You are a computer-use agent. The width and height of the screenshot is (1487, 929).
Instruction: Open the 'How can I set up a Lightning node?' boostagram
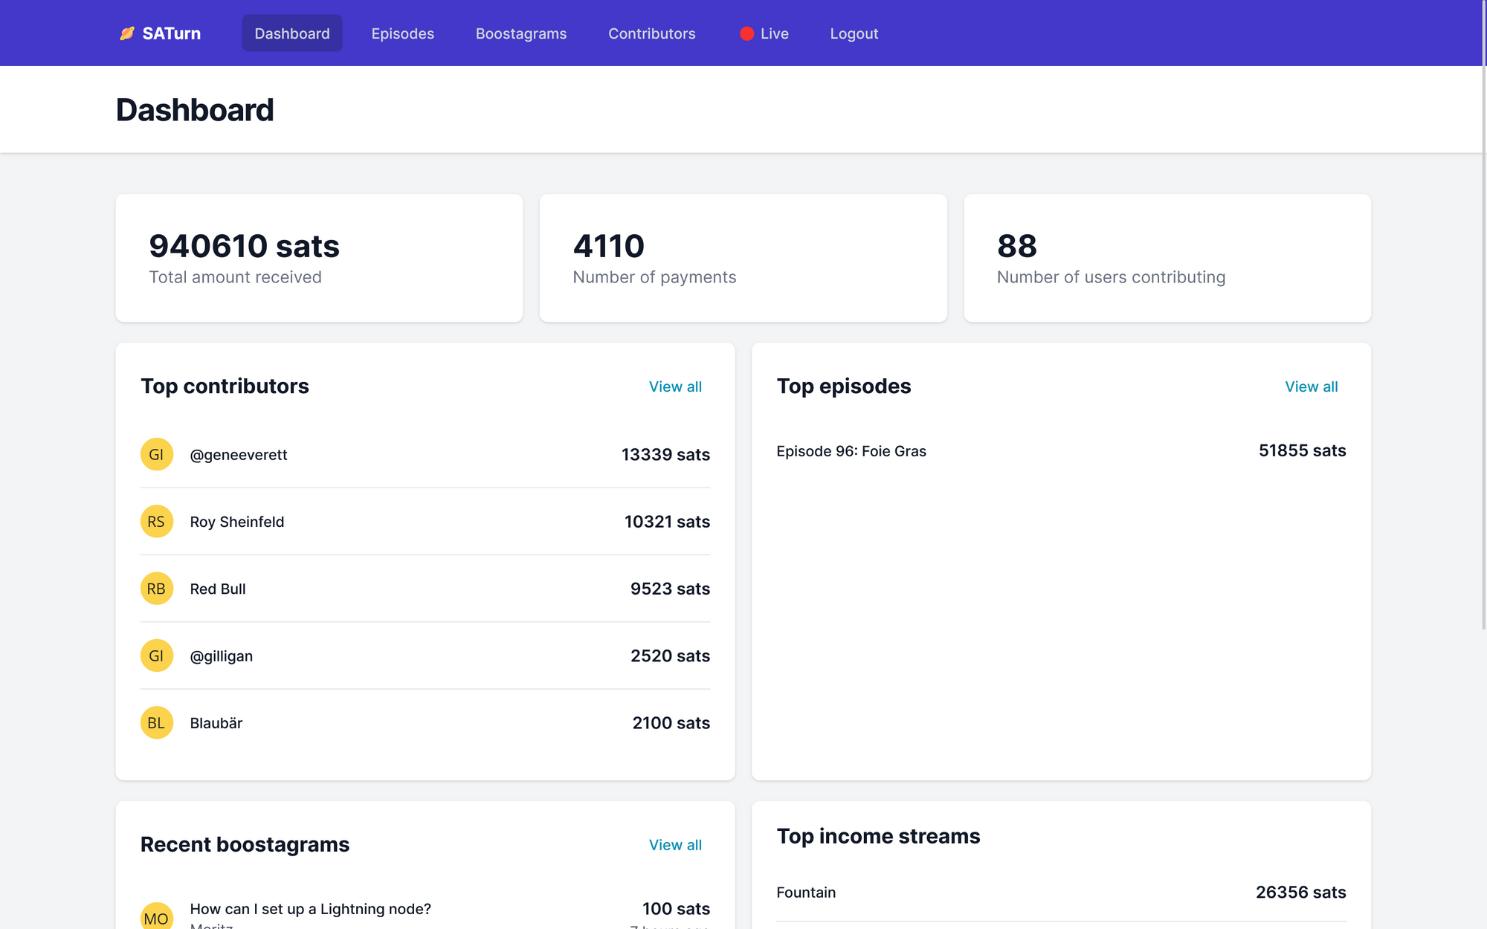(310, 909)
